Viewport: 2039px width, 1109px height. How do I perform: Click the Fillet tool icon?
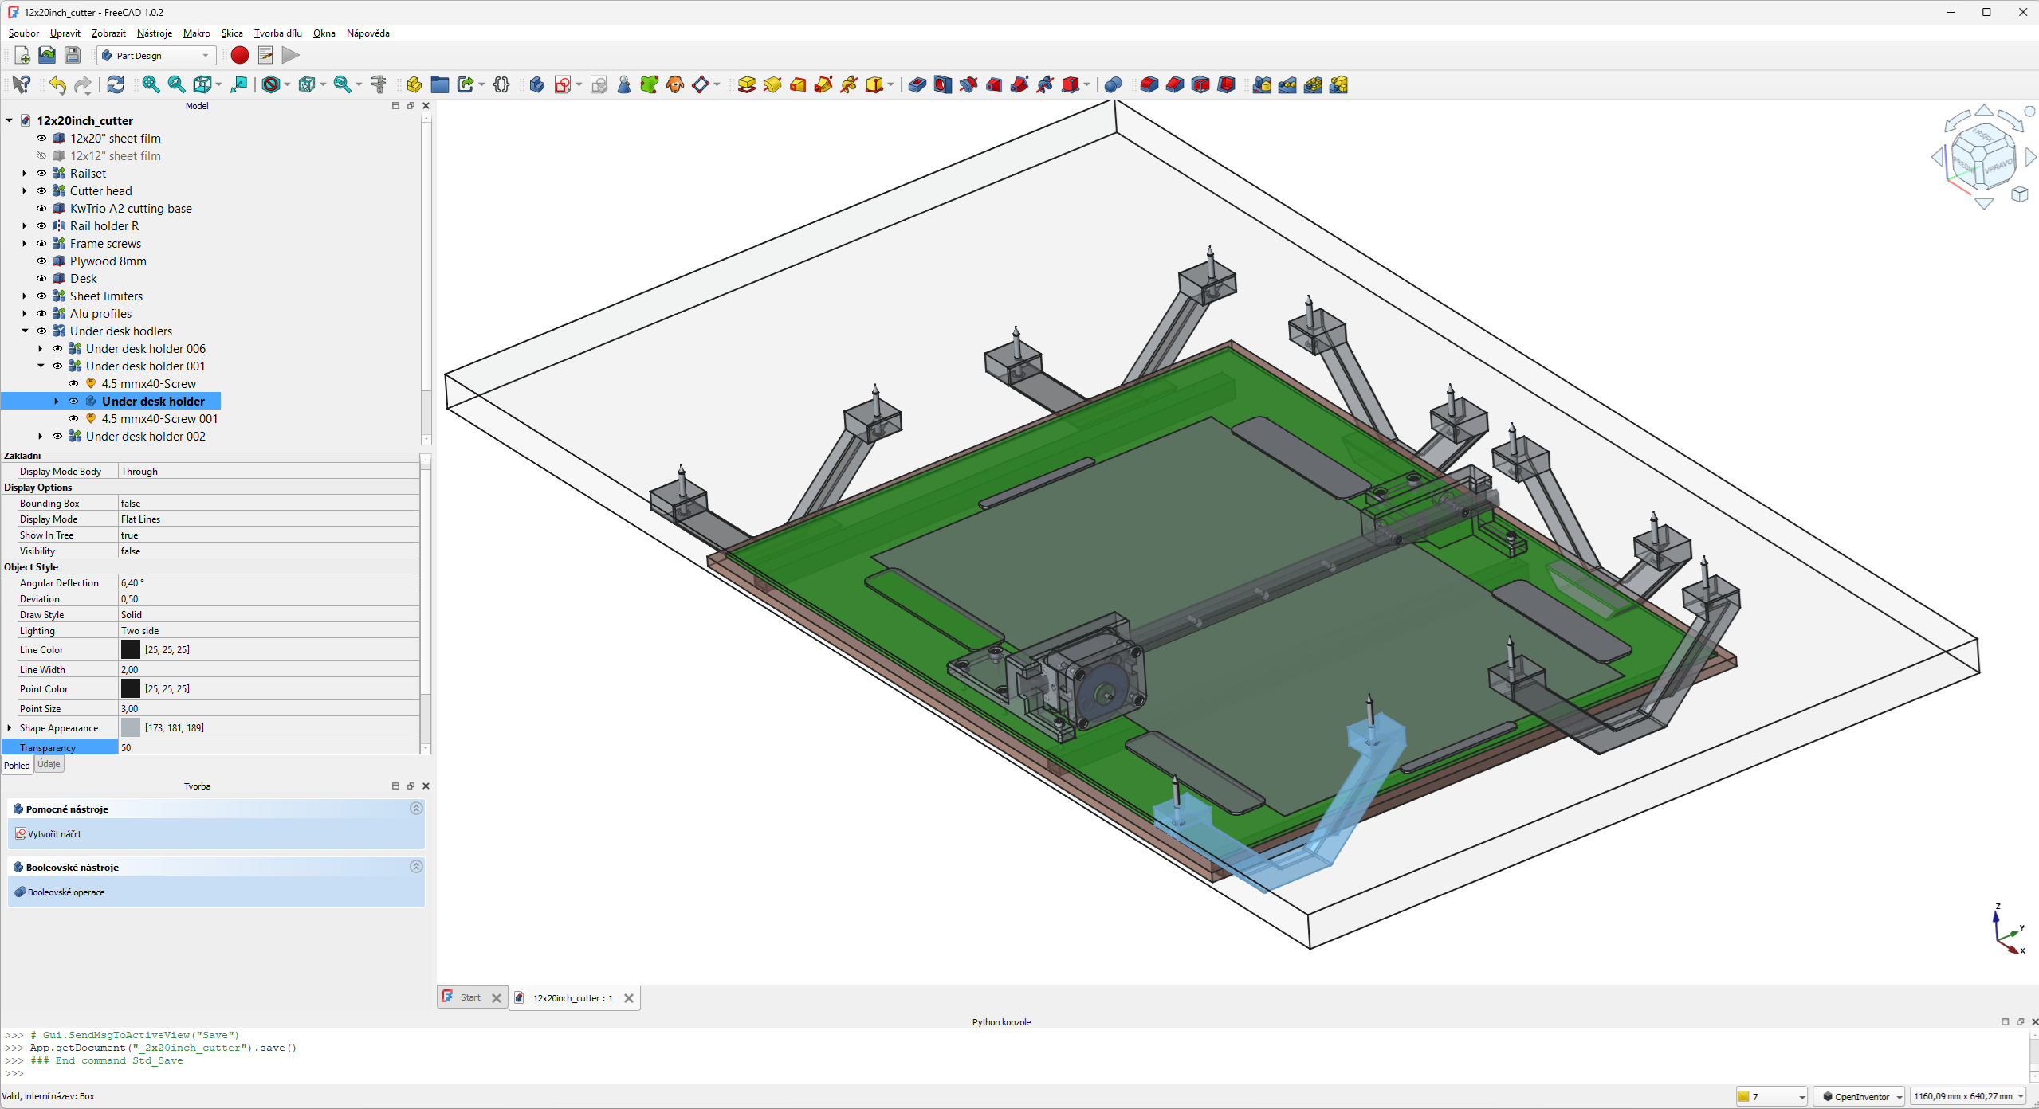click(x=1149, y=84)
